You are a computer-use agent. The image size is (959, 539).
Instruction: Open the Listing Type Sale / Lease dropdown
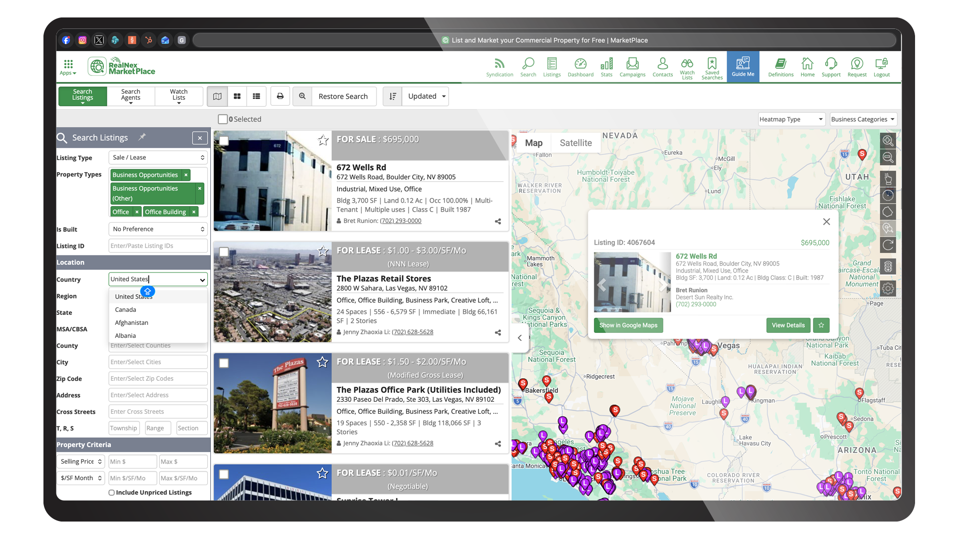tap(158, 157)
